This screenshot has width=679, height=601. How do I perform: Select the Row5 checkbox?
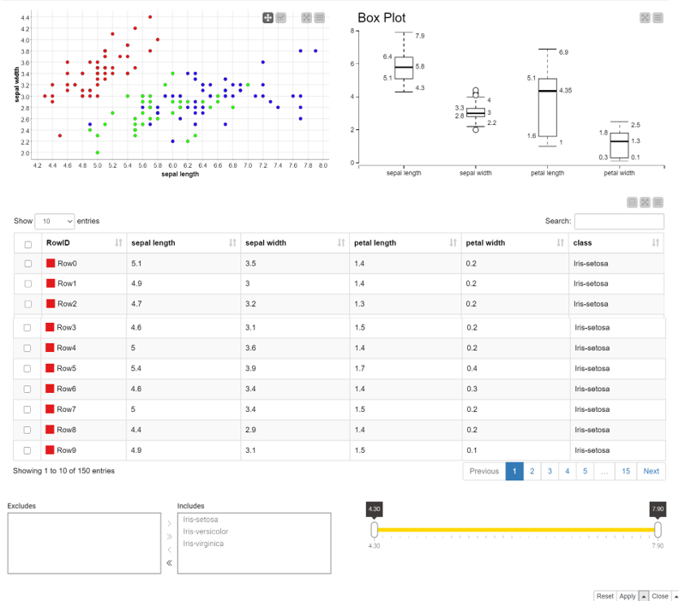pyautogui.click(x=27, y=369)
